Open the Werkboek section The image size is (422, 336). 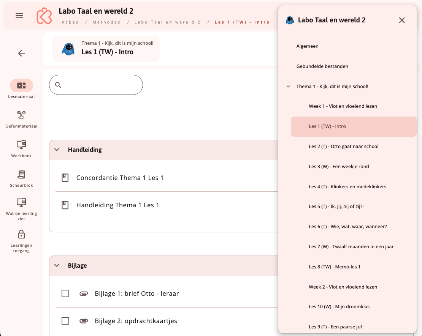pyautogui.click(x=21, y=149)
